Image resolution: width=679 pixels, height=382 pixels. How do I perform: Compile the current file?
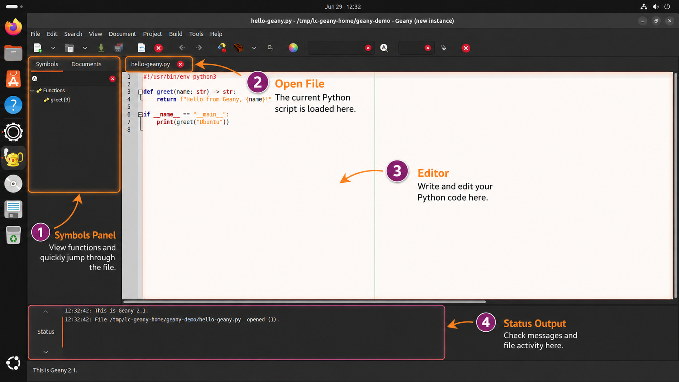pyautogui.click(x=222, y=48)
